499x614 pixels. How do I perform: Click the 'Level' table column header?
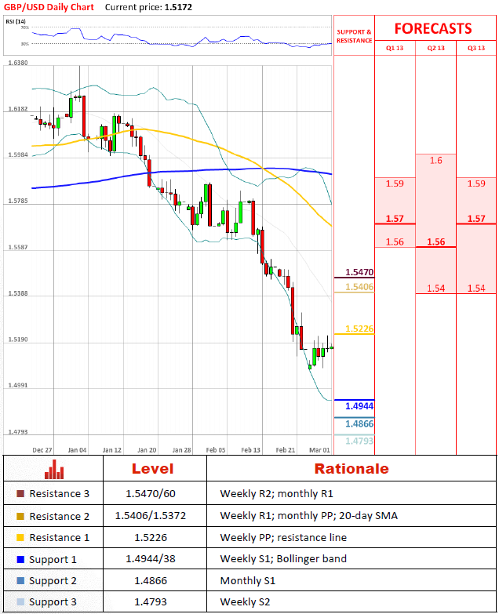coord(152,469)
